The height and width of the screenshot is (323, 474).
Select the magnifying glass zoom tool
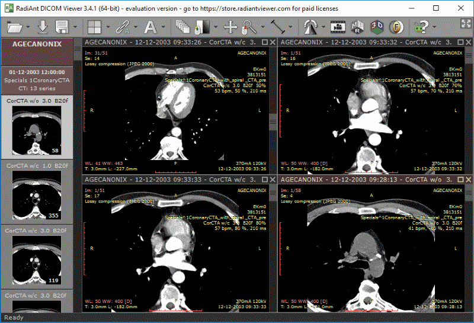[x=249, y=27]
